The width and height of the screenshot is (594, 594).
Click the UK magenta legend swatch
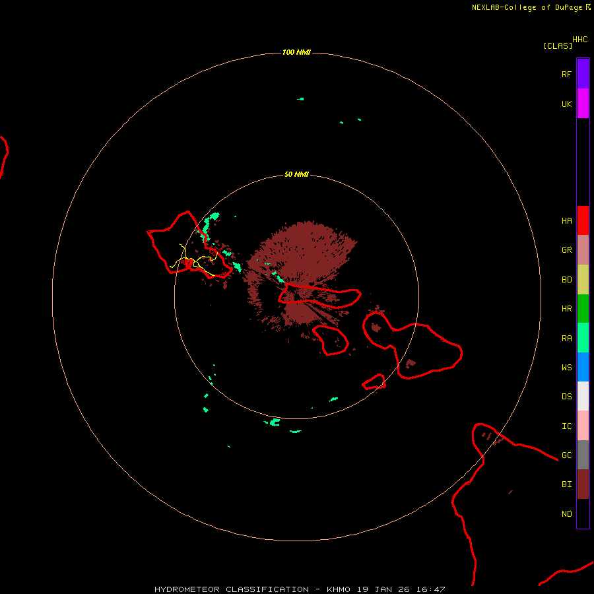point(583,104)
